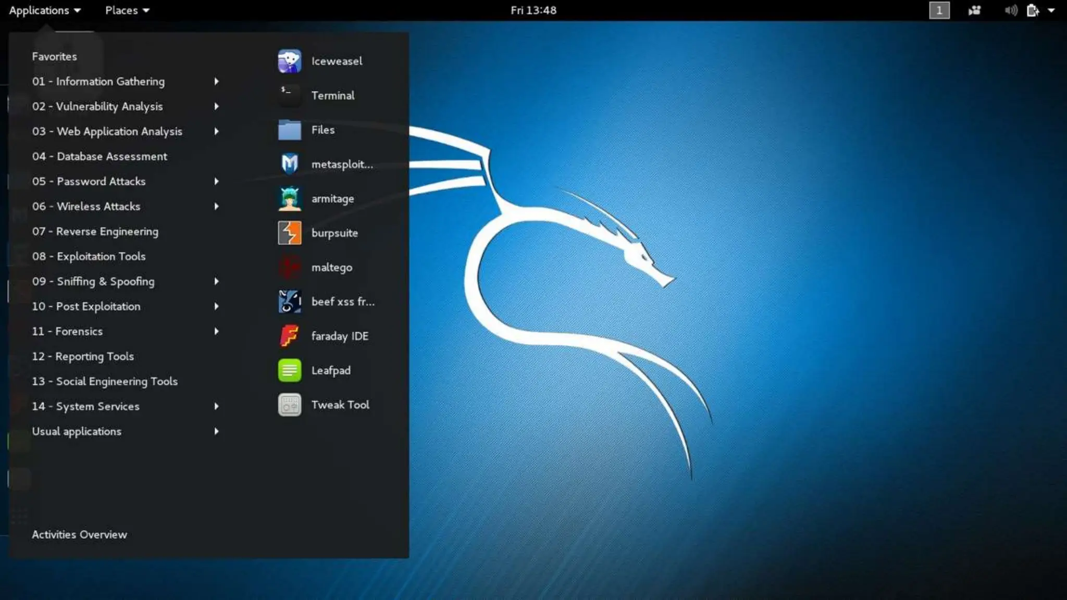1067x600 pixels.
Task: Start the metasploit framework icon
Action: pos(289,164)
